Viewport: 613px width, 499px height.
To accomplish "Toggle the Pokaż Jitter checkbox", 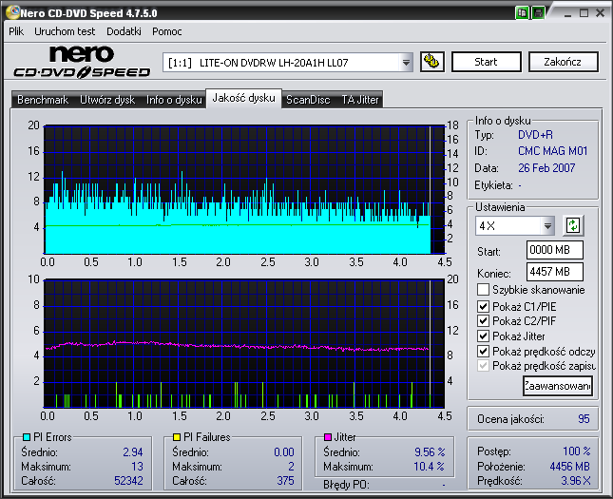I will pos(484,336).
